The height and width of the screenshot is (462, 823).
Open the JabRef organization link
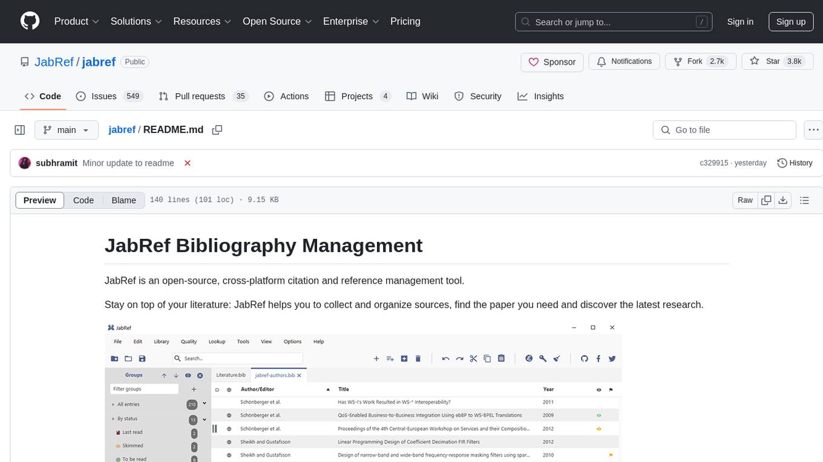[54, 62]
